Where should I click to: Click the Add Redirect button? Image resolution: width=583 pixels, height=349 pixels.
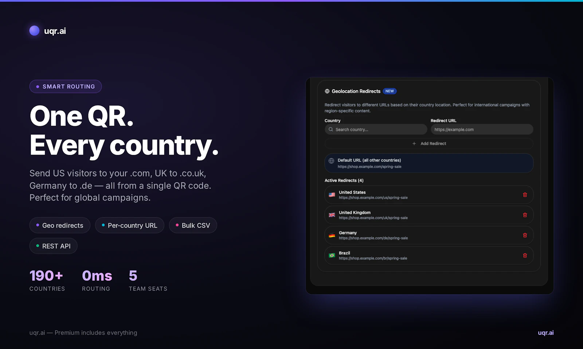[x=429, y=144]
